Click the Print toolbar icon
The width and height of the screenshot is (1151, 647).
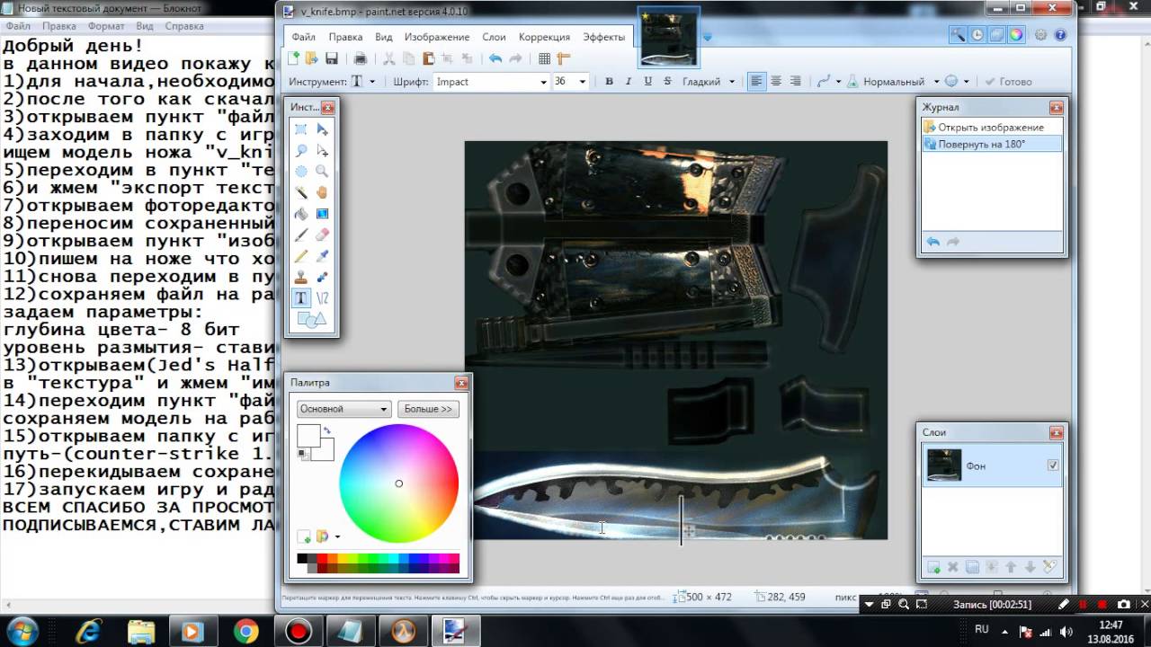tap(361, 58)
